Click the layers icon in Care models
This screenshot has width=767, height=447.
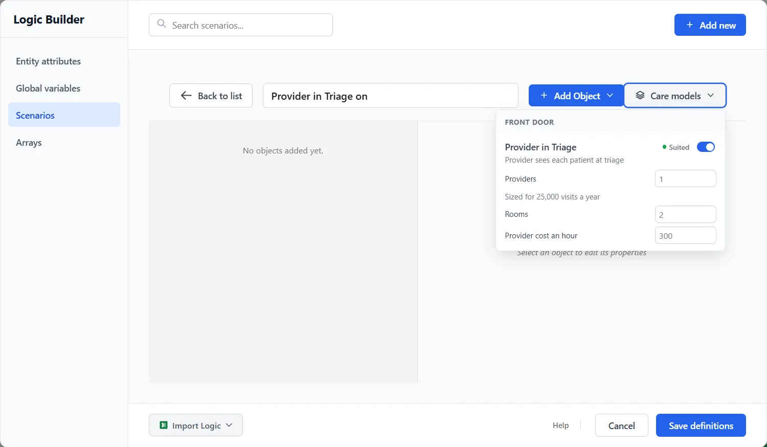(640, 96)
